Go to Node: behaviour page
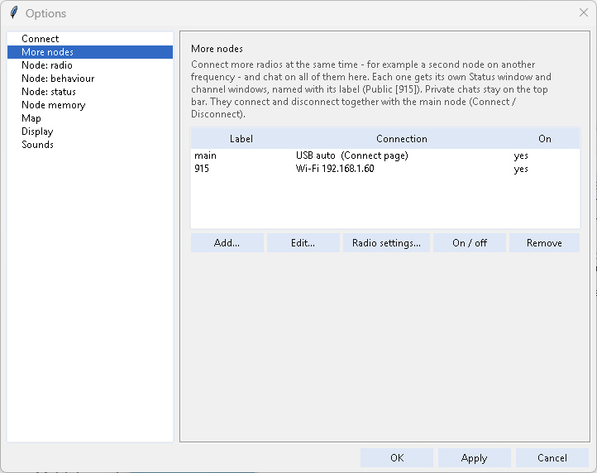The height and width of the screenshot is (473, 597). pyautogui.click(x=90, y=79)
